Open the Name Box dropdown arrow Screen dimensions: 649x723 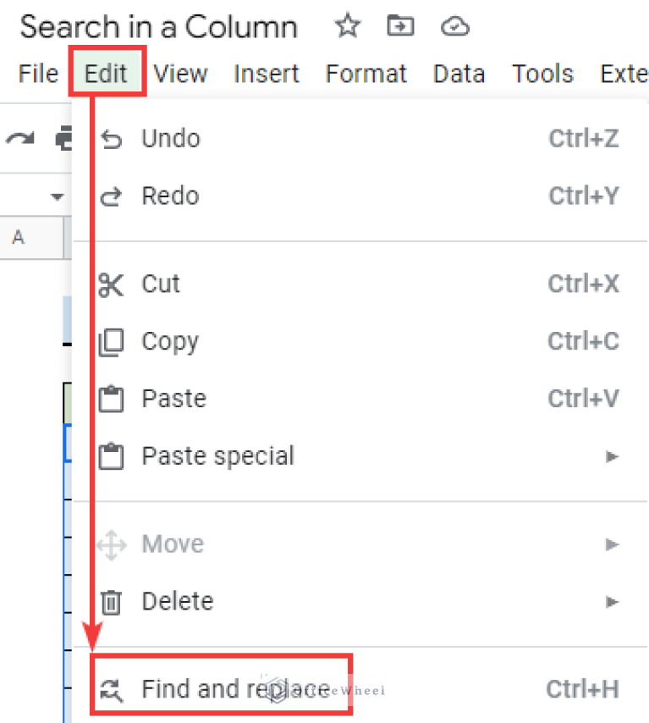pyautogui.click(x=58, y=195)
